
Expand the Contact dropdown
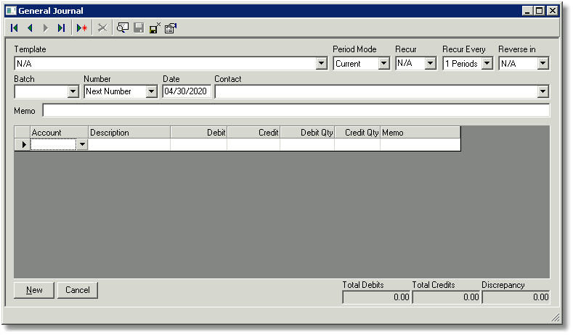pyautogui.click(x=543, y=91)
